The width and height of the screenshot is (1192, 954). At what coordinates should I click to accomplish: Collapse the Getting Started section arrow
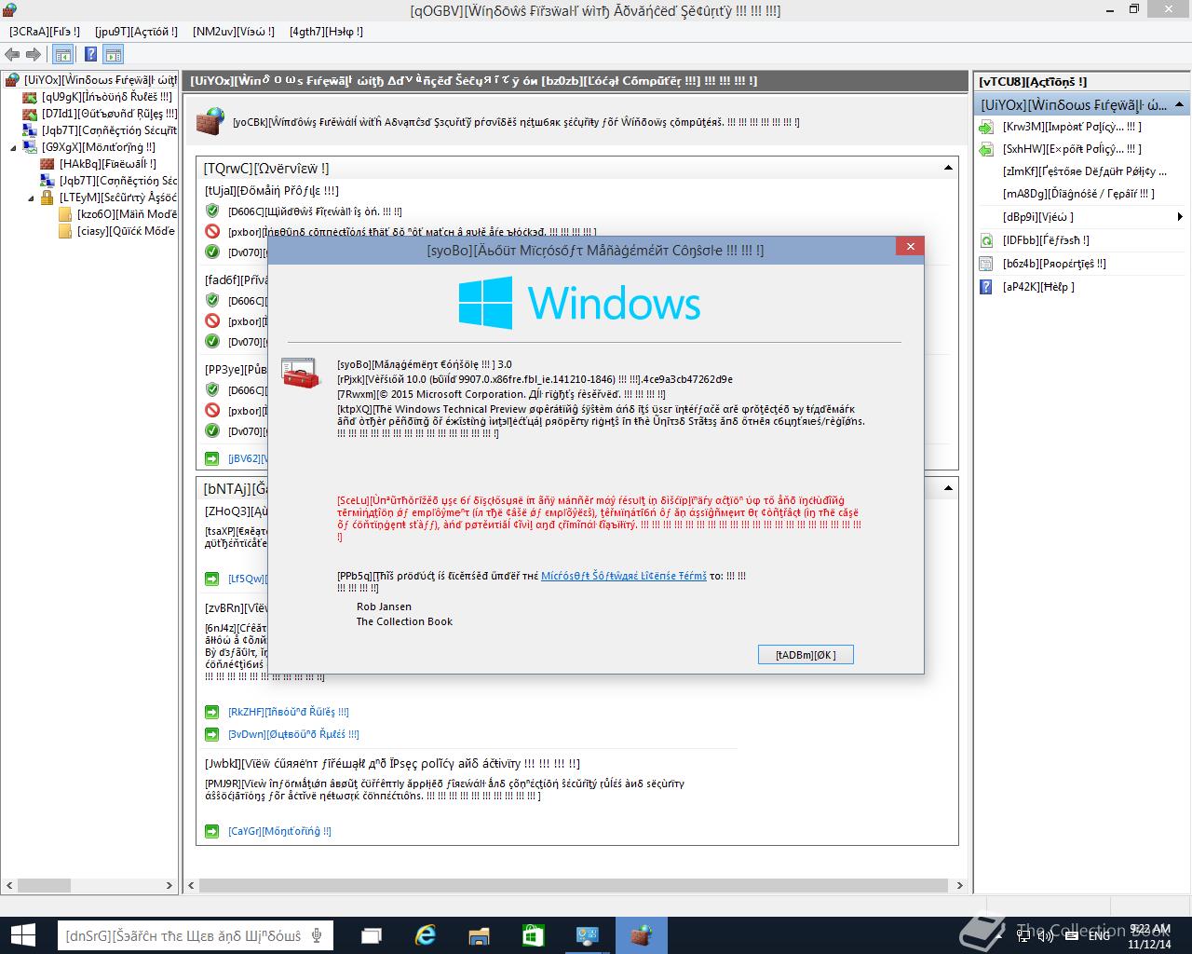948,487
